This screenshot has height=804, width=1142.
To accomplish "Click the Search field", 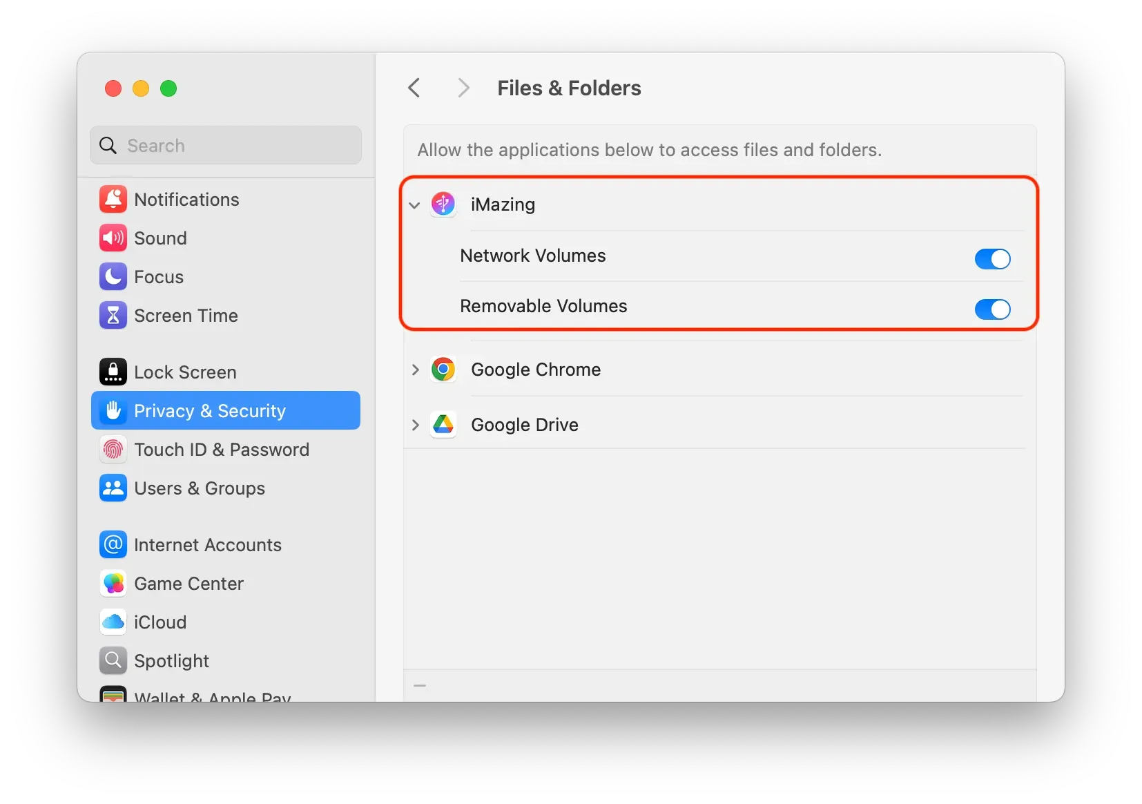I will pos(225,146).
